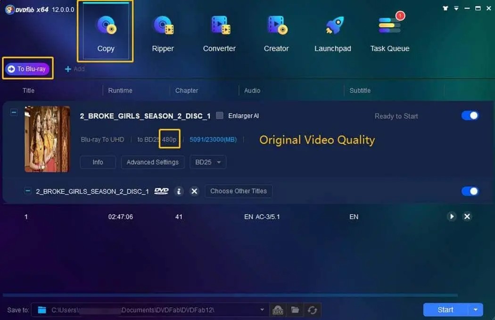Image resolution: width=495 pixels, height=320 pixels.
Task: Click the Task Queue notification badge
Action: pos(400,16)
